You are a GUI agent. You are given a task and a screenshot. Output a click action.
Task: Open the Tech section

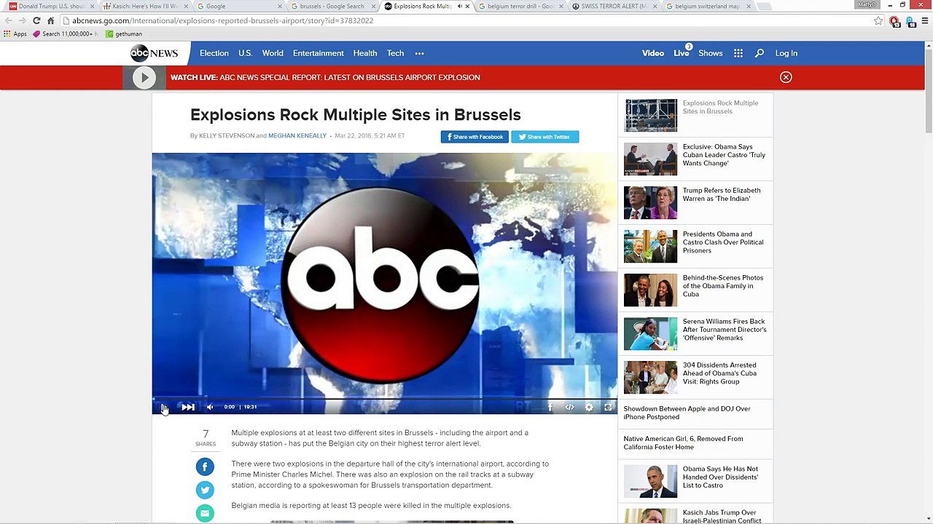[x=395, y=53]
